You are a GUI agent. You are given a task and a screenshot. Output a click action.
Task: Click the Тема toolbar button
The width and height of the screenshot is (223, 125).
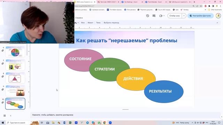(x=98, y=23)
